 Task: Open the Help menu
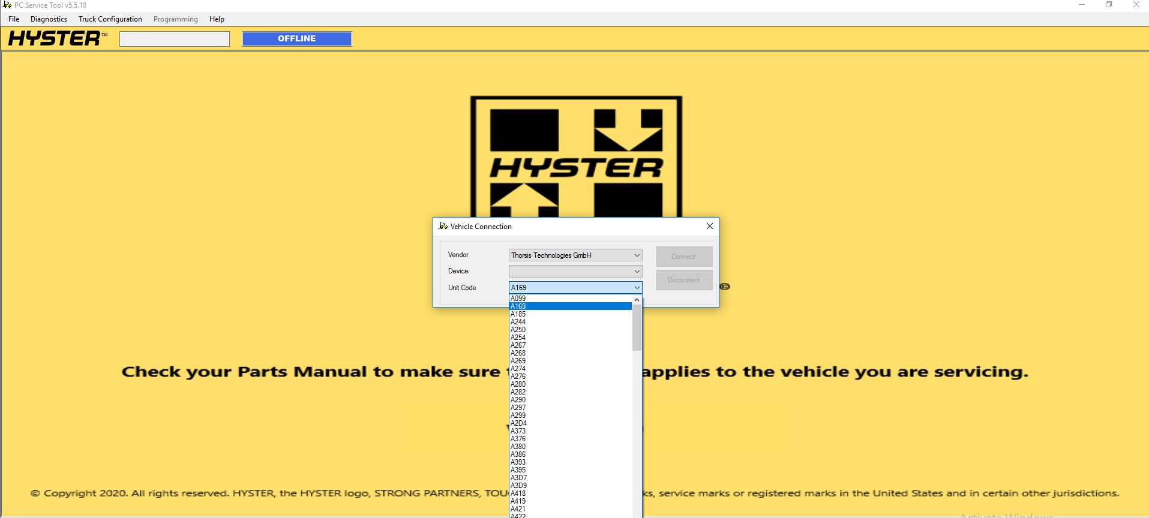tap(217, 19)
